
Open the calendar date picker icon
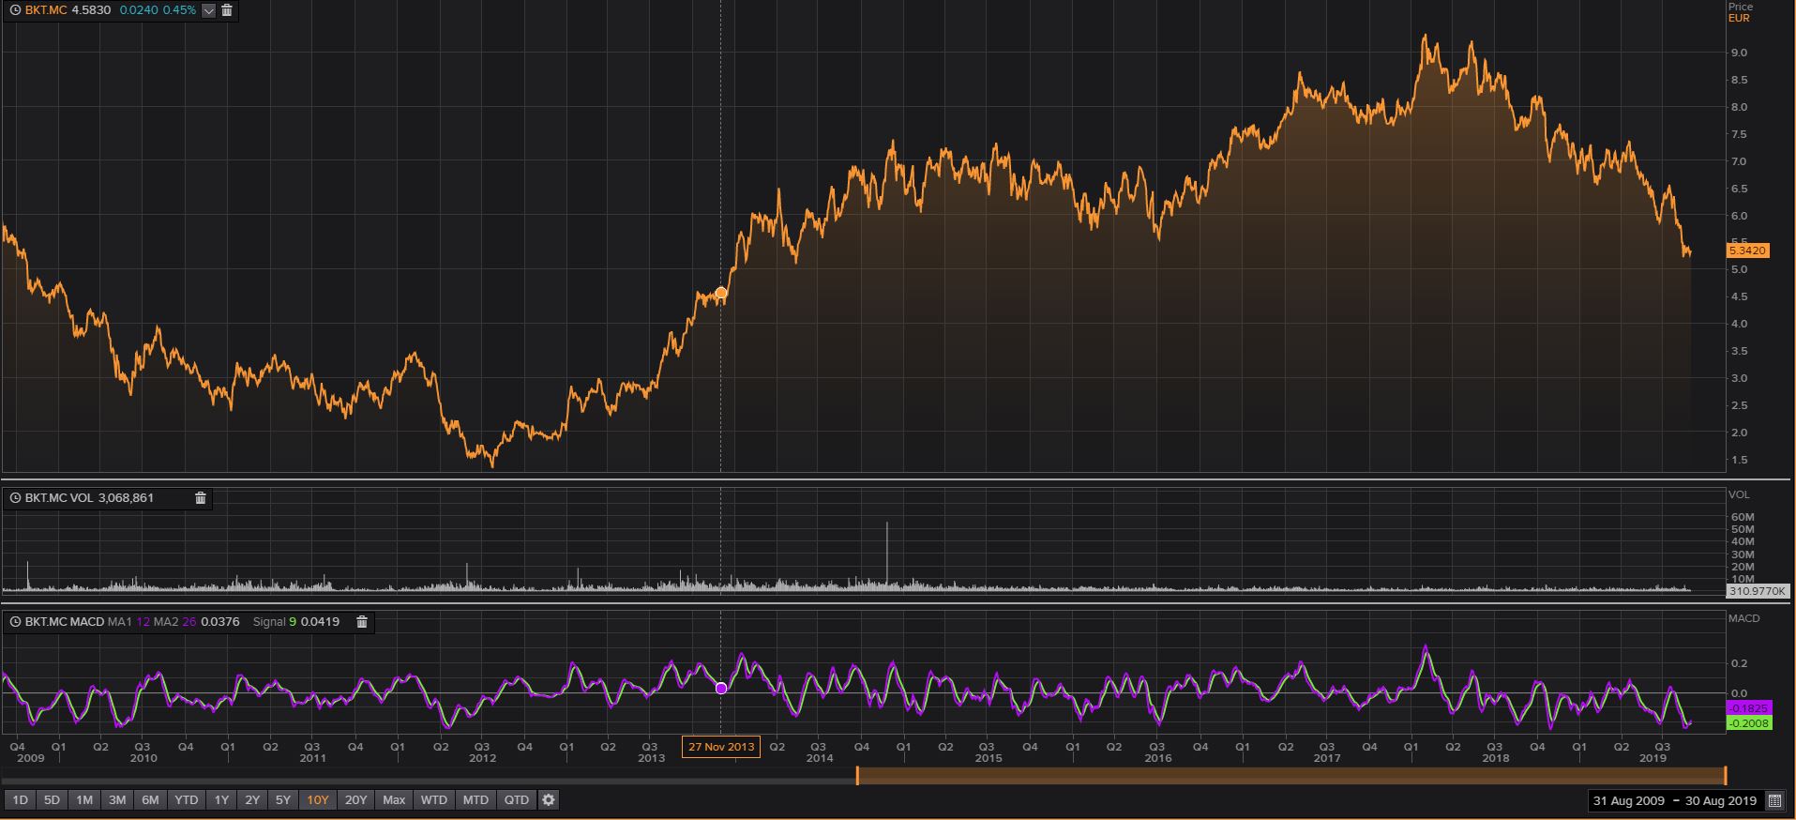point(1774,801)
